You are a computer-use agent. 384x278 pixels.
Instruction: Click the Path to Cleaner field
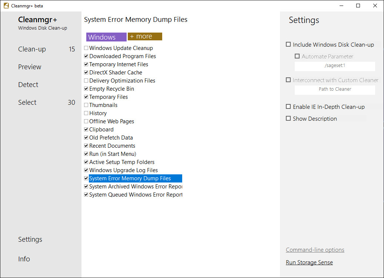(x=335, y=89)
